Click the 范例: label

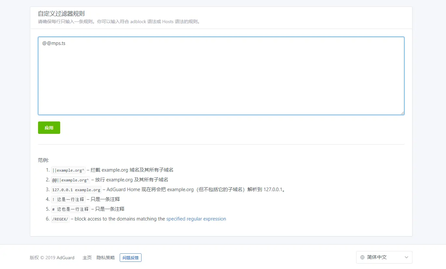[43, 160]
